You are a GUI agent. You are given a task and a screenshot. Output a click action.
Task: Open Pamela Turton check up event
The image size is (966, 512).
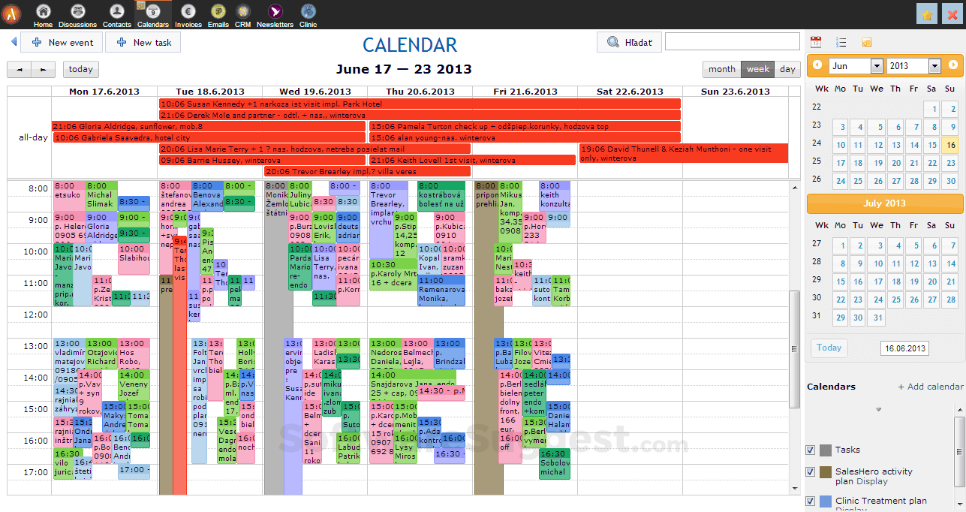pos(525,127)
